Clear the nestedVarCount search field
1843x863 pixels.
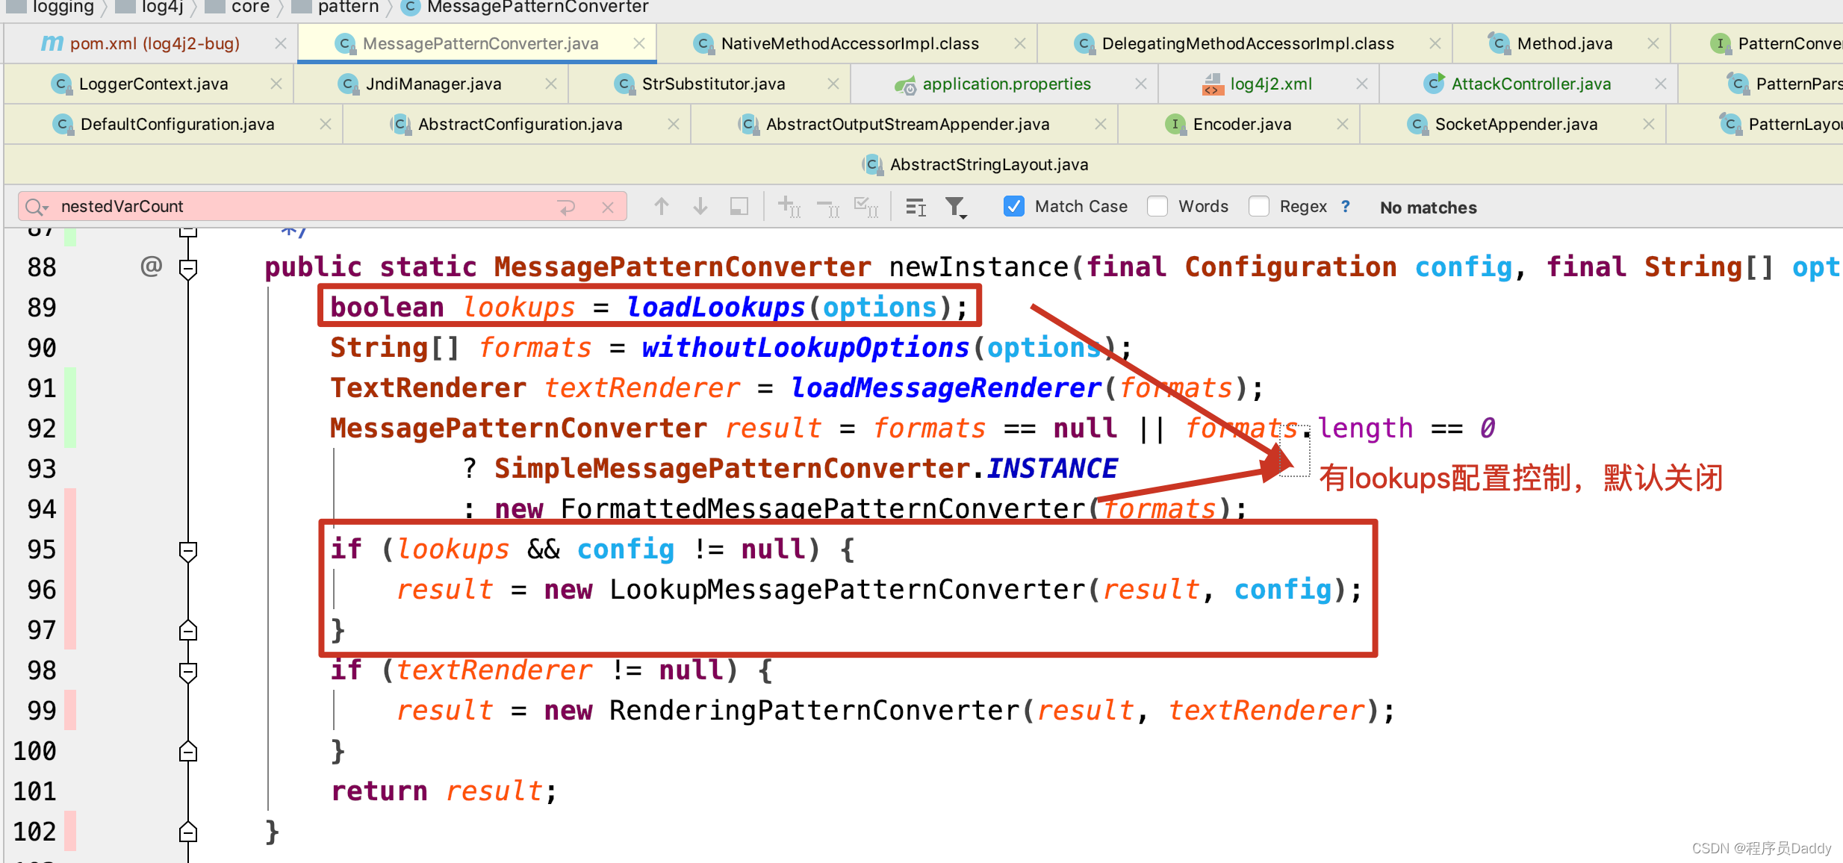608,207
